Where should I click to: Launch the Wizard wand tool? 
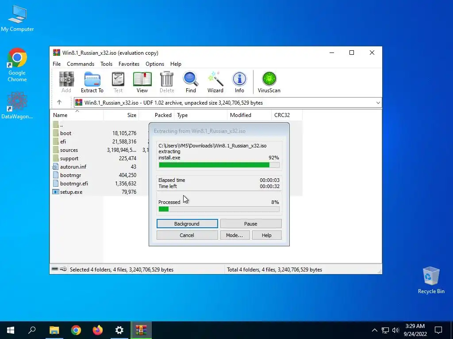(215, 82)
